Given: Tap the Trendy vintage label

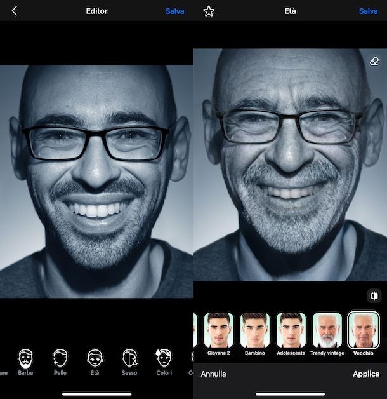Looking at the screenshot, I should point(327,353).
